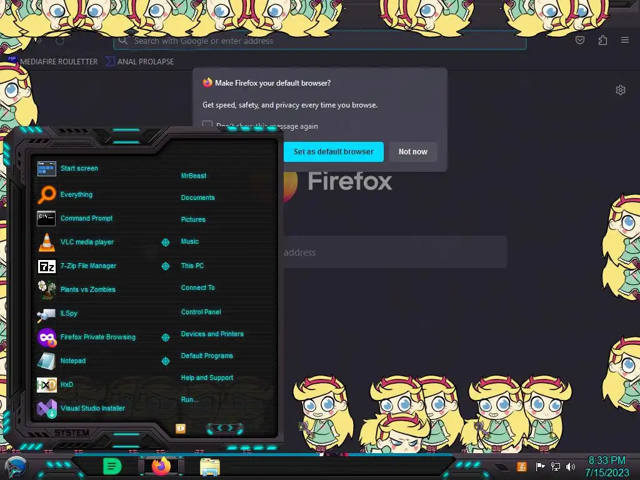Open This PC from start menu

[x=192, y=266]
